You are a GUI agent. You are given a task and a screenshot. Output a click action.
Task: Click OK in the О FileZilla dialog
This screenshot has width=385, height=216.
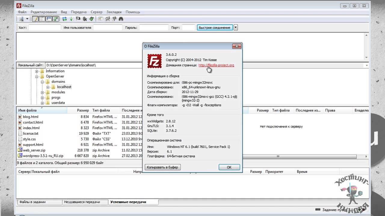[229, 167]
